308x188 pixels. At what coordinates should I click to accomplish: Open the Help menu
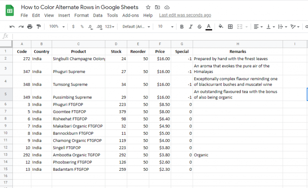(x=148, y=15)
